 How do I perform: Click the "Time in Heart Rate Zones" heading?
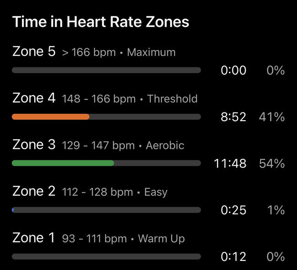(101, 22)
